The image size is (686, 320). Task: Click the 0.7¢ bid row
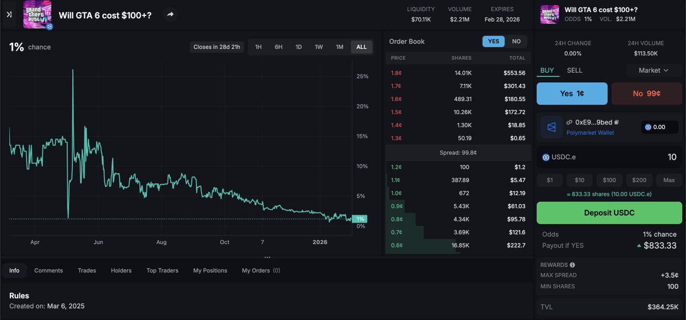point(458,232)
